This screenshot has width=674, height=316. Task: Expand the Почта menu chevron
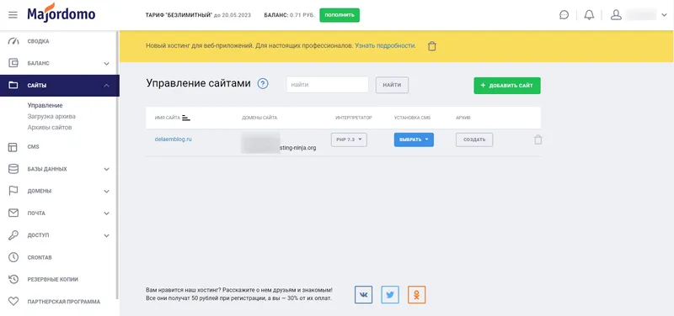(107, 213)
